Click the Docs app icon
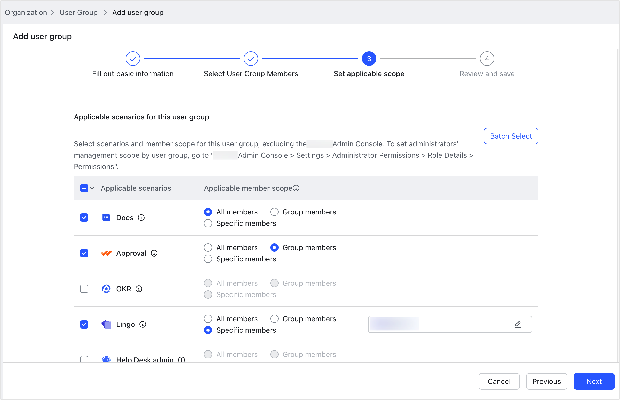The width and height of the screenshot is (620, 400). pos(106,218)
